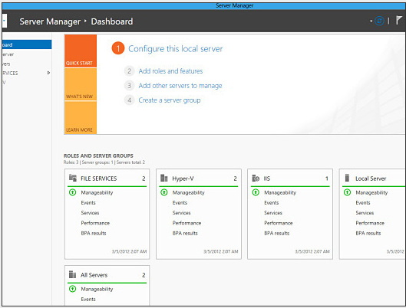
Task: Open Performance in IIS tile
Action: 279,223
